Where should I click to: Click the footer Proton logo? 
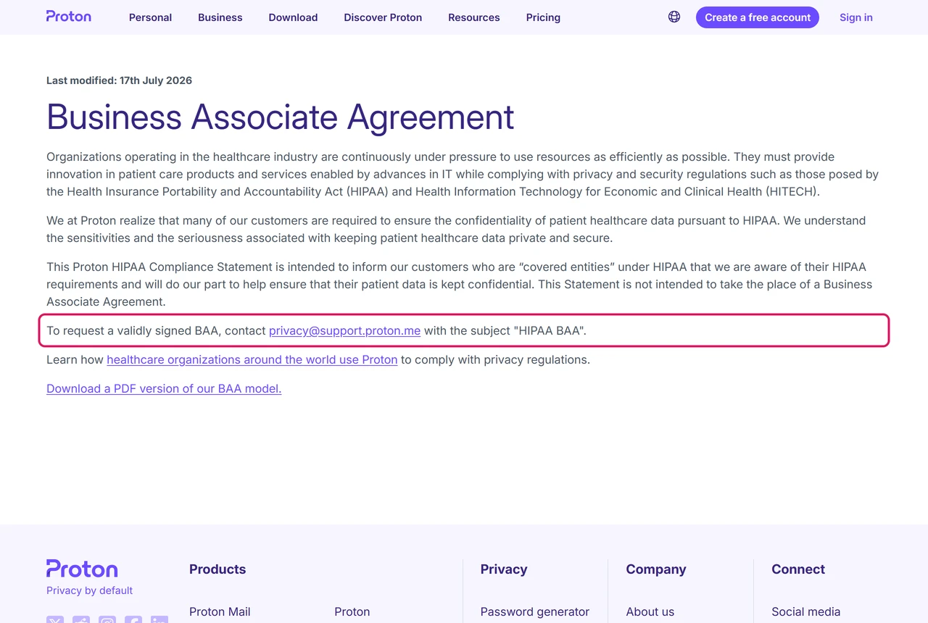[x=82, y=569]
